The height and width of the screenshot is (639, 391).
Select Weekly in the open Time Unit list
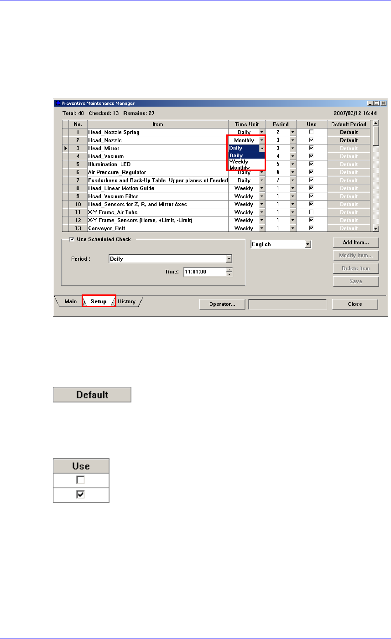click(x=246, y=162)
